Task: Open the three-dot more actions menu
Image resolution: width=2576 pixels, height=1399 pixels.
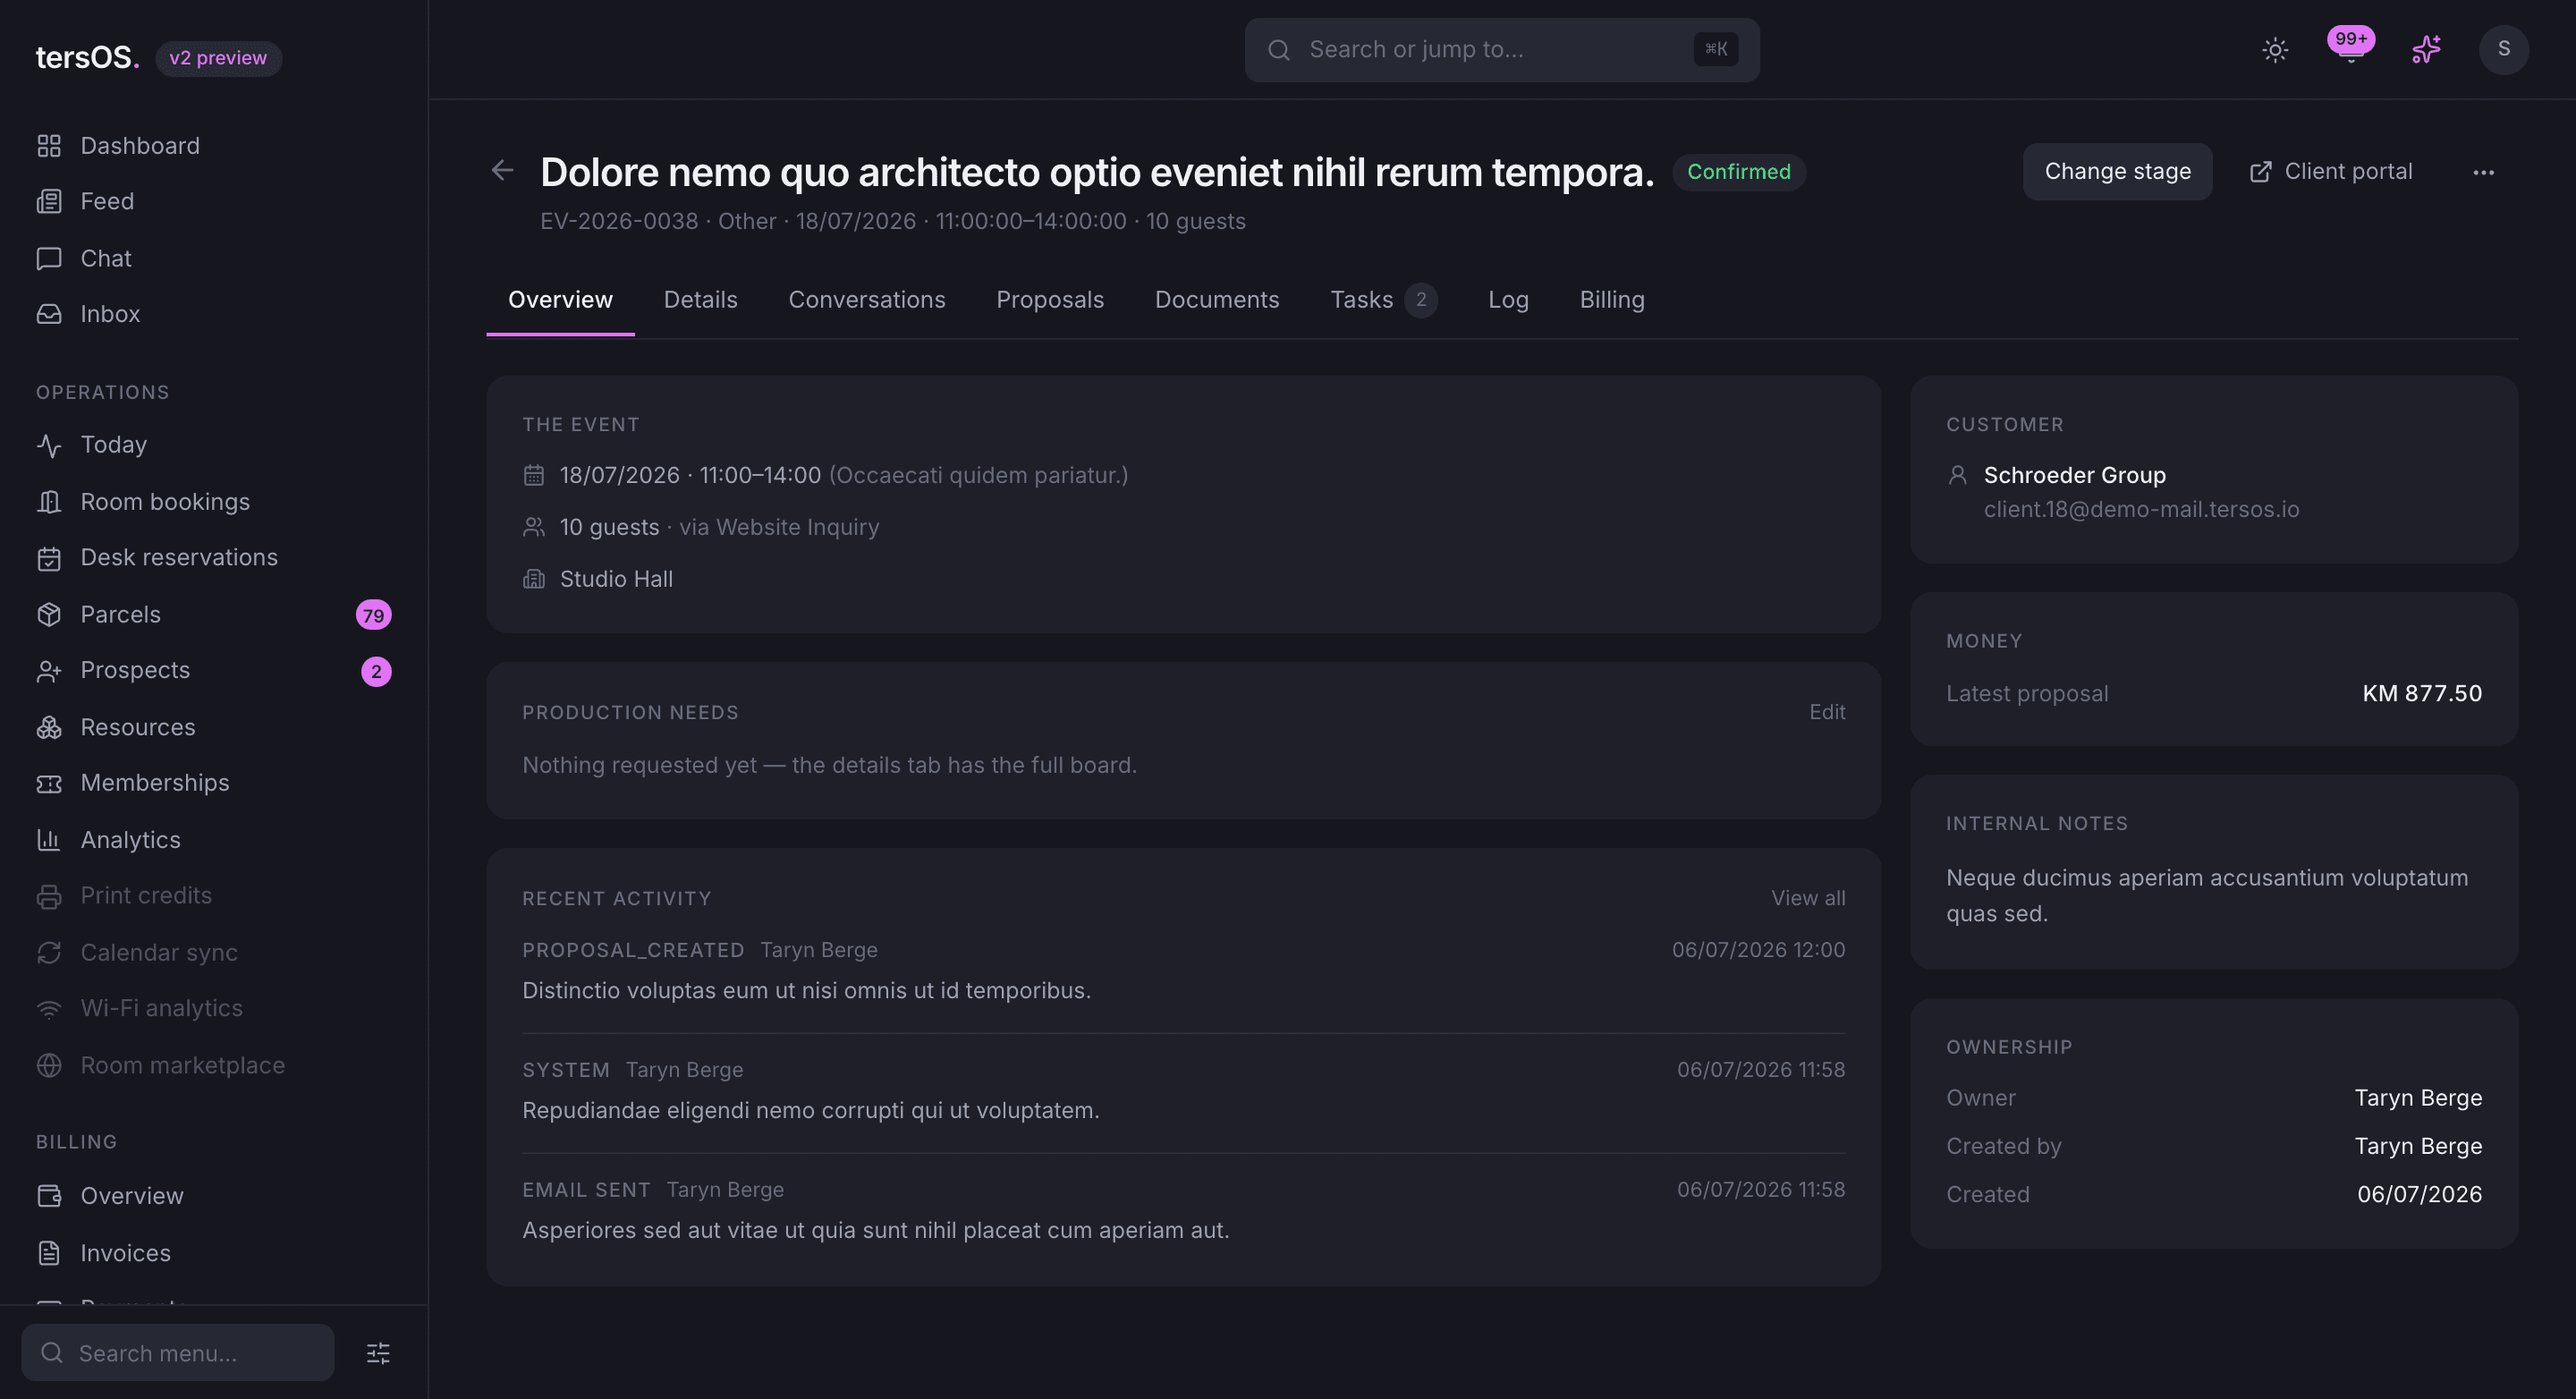Action: pos(2483,172)
